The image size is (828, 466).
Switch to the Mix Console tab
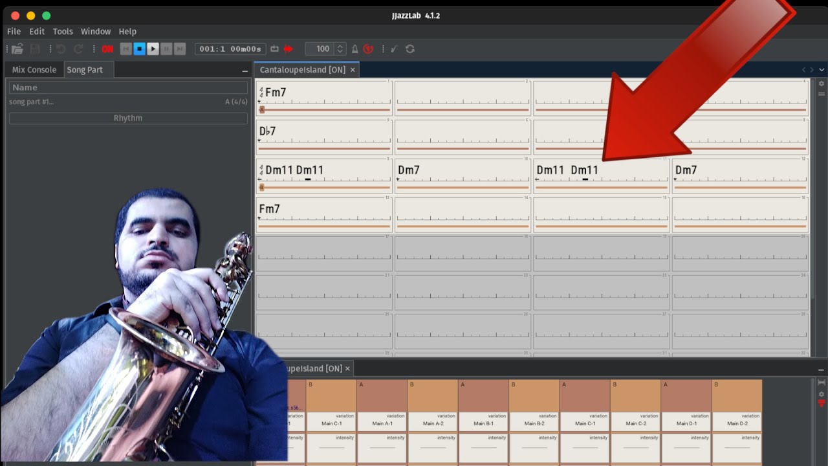(x=34, y=69)
